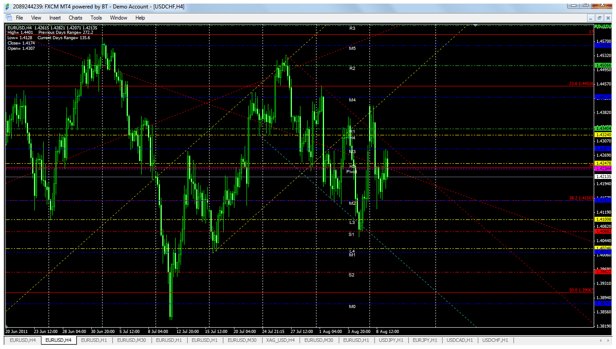The height and width of the screenshot is (349, 616).
Task: Click the '24 Jul 21:15' time axis label
Action: tap(274, 332)
